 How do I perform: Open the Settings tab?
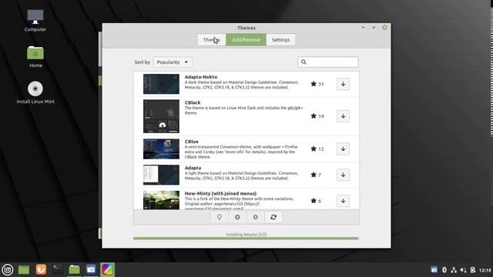click(280, 40)
